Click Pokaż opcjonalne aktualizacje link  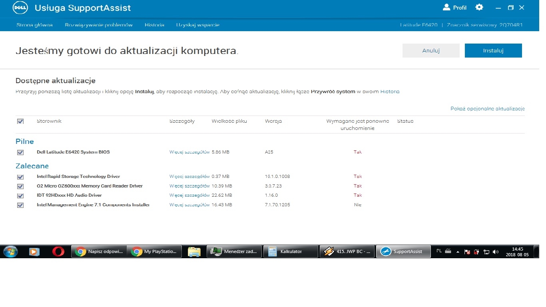[x=487, y=109]
